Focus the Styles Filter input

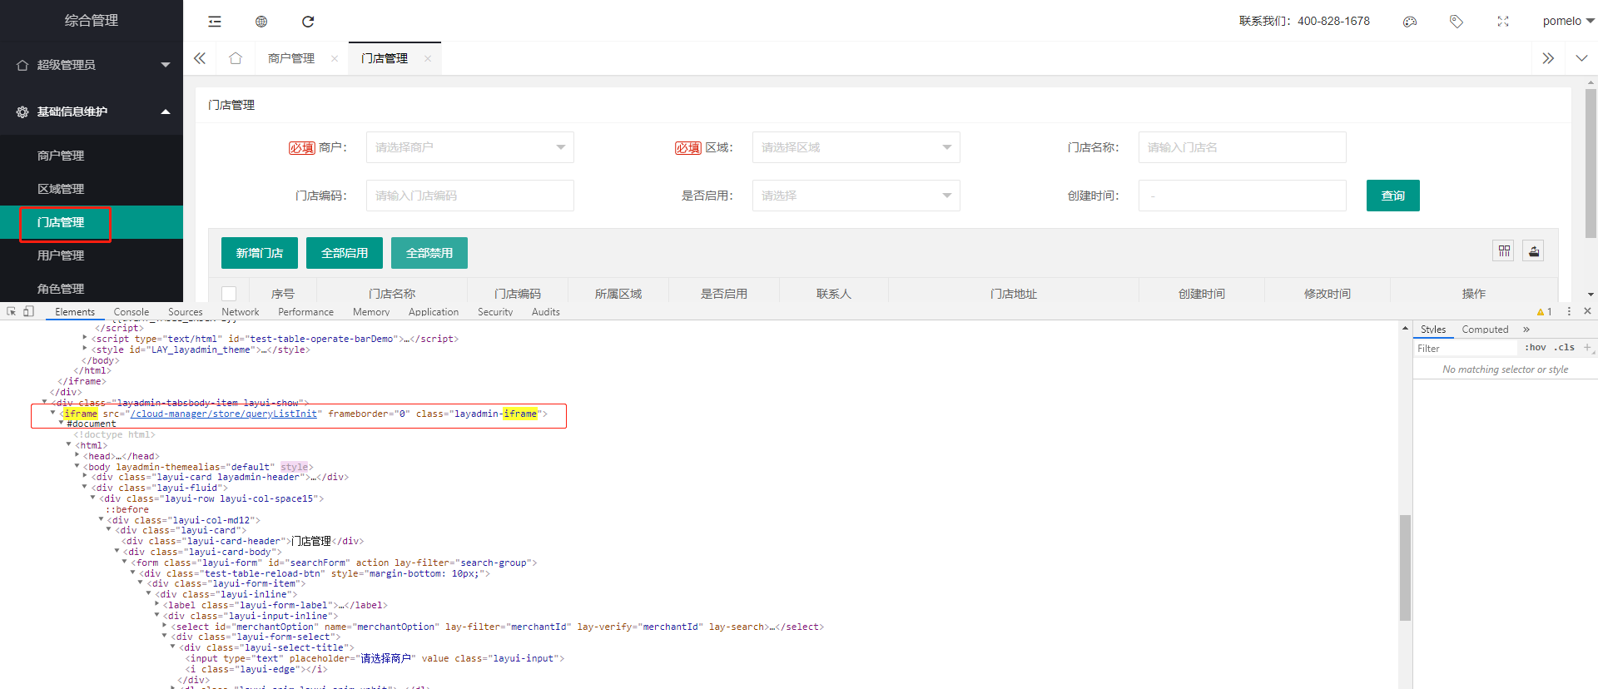[x=1466, y=348]
